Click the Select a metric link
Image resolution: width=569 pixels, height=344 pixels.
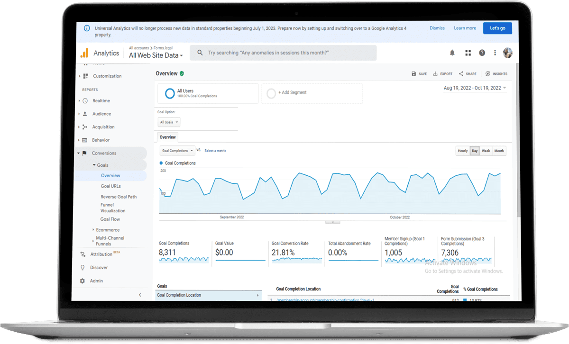pos(215,151)
